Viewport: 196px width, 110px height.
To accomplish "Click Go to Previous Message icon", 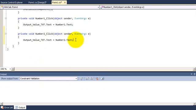I will 87,79.
